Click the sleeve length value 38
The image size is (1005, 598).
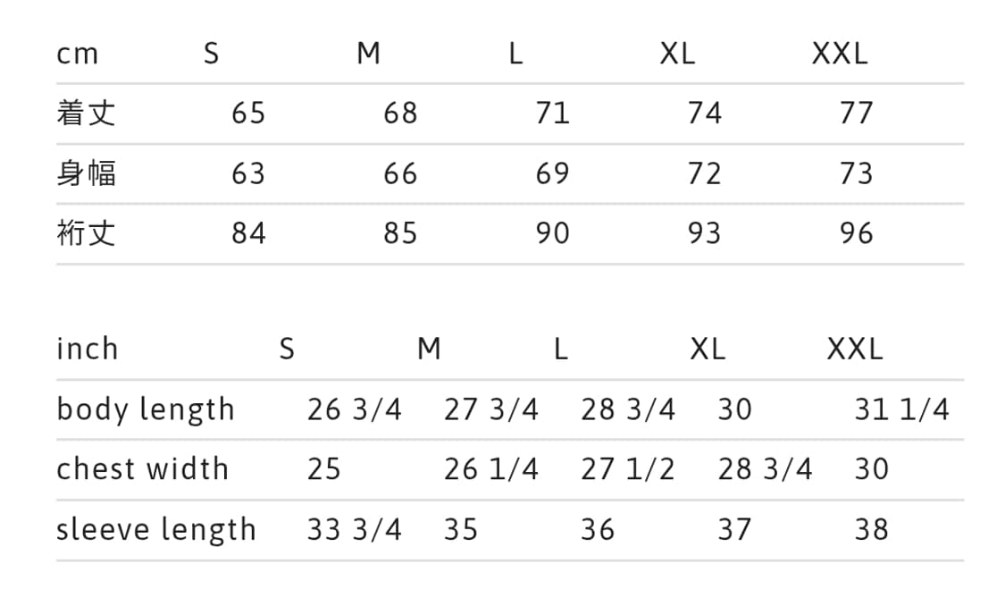(x=871, y=529)
